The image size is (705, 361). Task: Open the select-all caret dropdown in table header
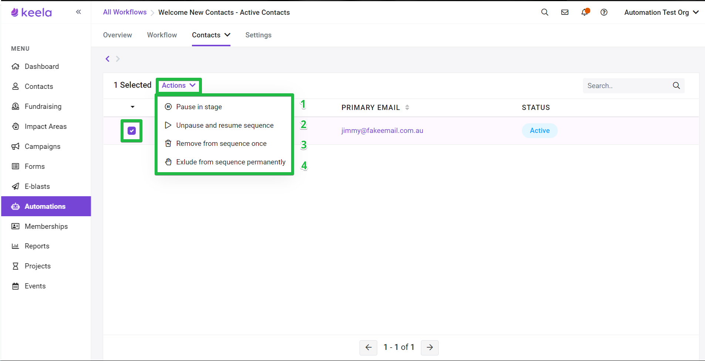click(x=132, y=107)
